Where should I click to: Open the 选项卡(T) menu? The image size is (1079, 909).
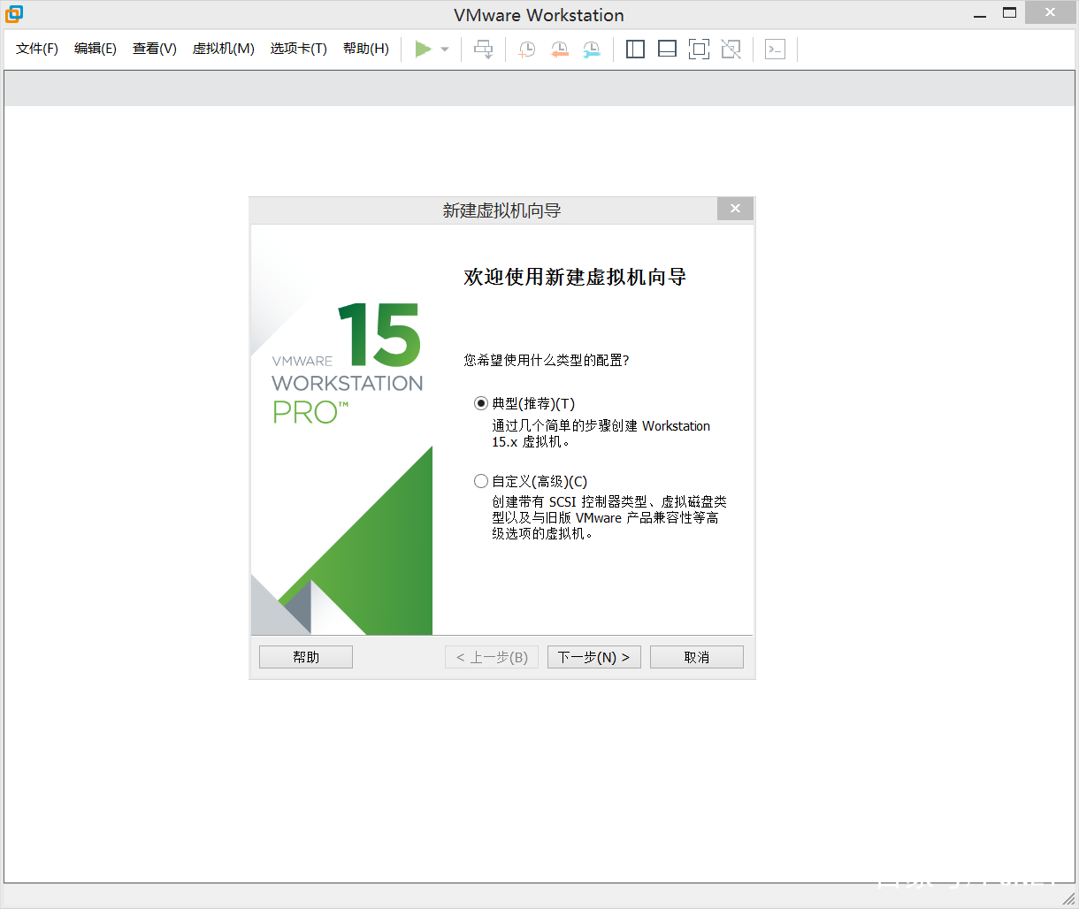[x=299, y=49]
